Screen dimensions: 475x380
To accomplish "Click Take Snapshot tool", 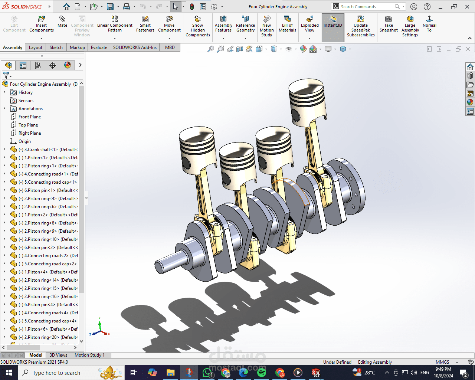I will (389, 24).
